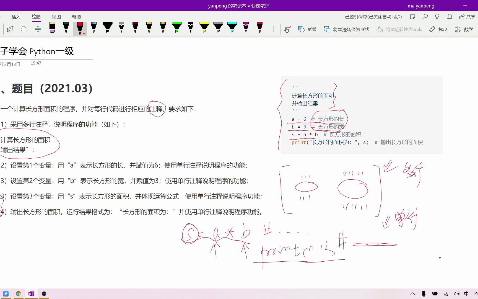Open 快速笔记 from the breadcrumb title
The image size is (478, 299).
260,6
